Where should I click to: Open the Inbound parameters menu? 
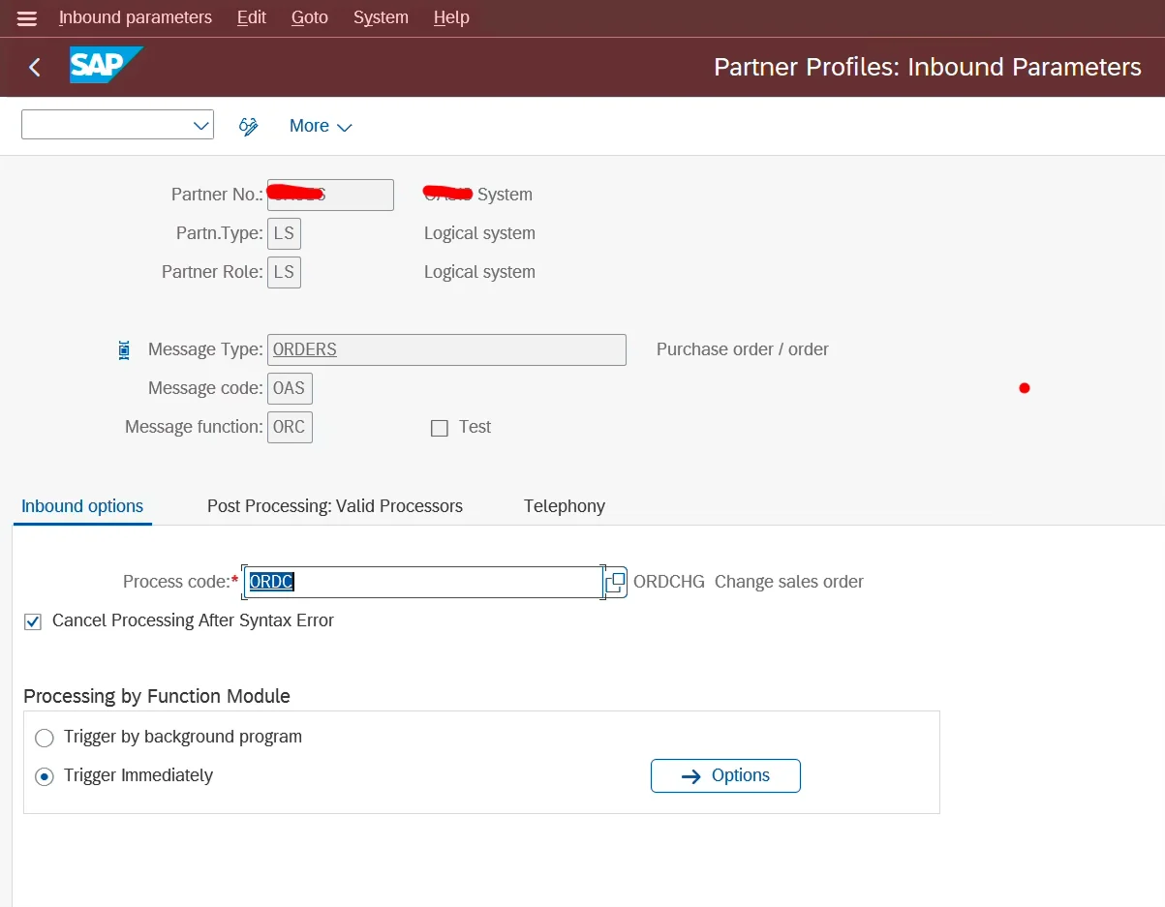pyautogui.click(x=136, y=17)
